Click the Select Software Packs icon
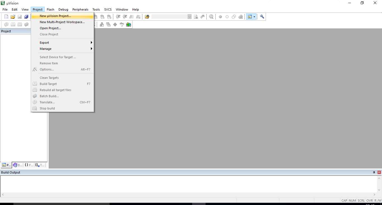382x205 pixels. [122, 25]
